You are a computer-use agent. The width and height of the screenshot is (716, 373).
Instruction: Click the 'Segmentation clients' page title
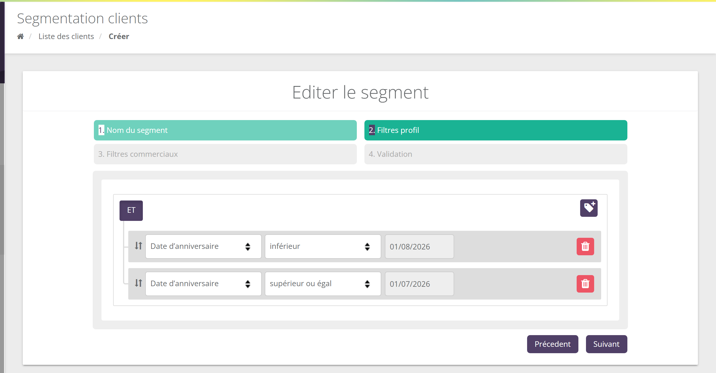[x=83, y=19]
